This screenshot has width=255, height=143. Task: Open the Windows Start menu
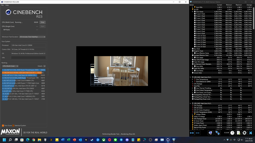click(4, 140)
